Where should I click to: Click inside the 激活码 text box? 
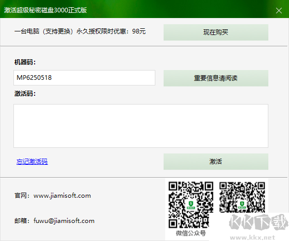coord(141,126)
